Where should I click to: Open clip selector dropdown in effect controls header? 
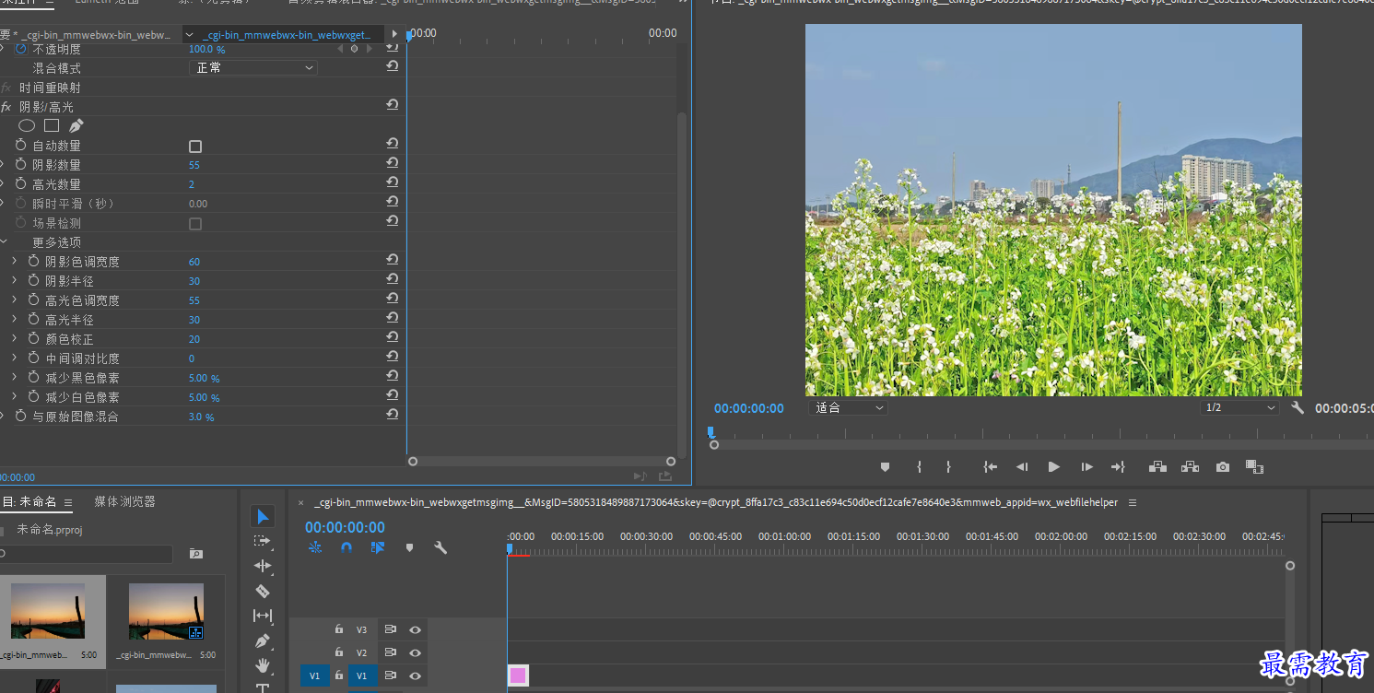point(189,35)
